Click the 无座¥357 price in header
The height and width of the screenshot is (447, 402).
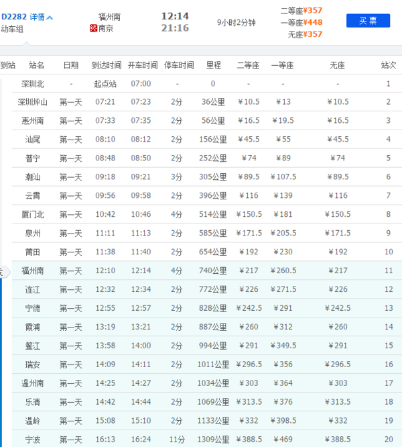[305, 34]
